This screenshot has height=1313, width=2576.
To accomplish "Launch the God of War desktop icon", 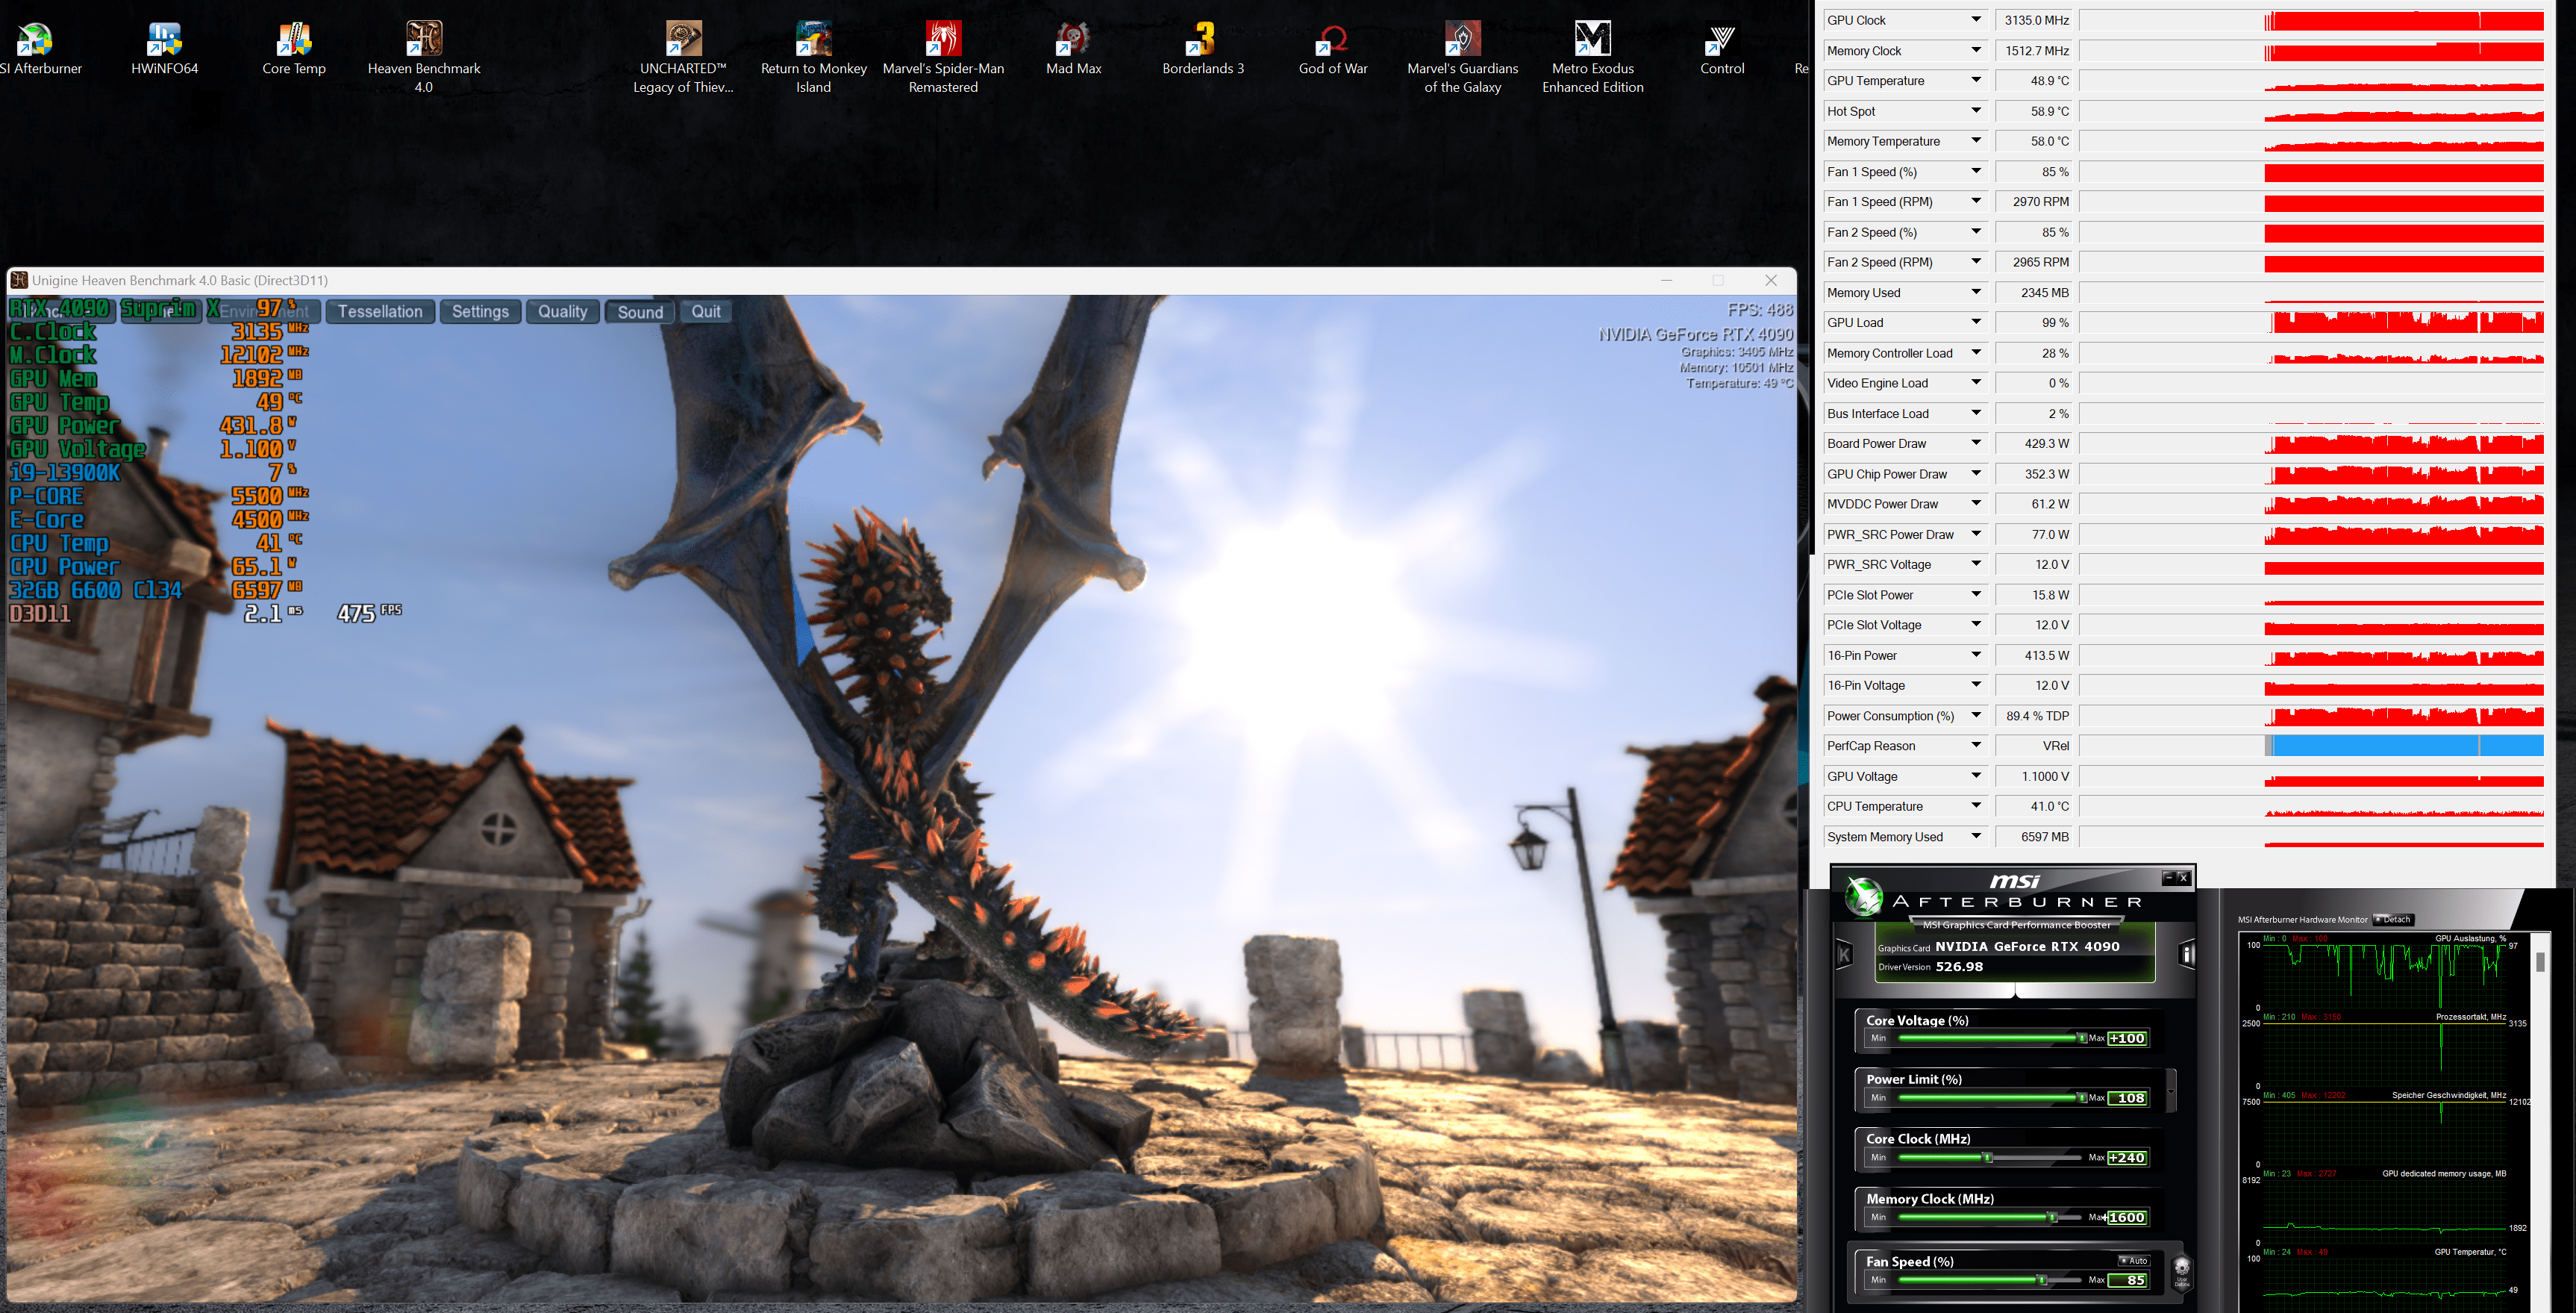I will pos(1333,48).
